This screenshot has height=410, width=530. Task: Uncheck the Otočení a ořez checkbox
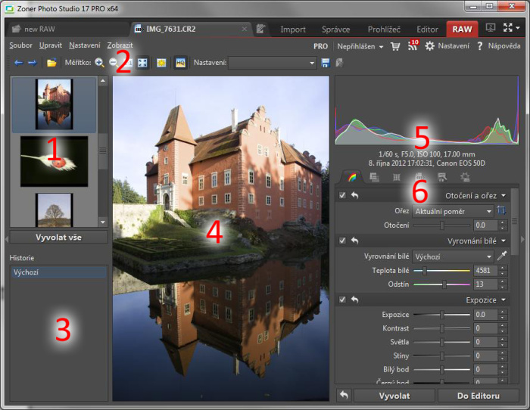[x=342, y=196]
